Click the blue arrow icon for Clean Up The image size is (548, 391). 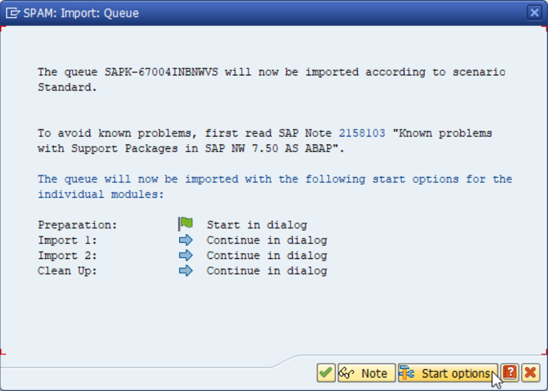pyautogui.click(x=185, y=271)
